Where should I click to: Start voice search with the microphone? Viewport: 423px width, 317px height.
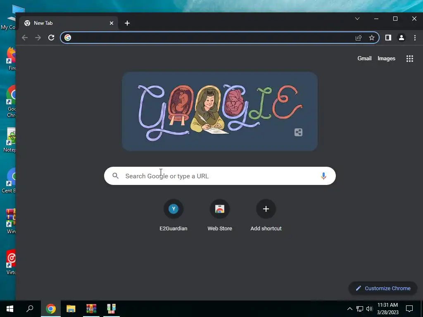click(x=323, y=176)
